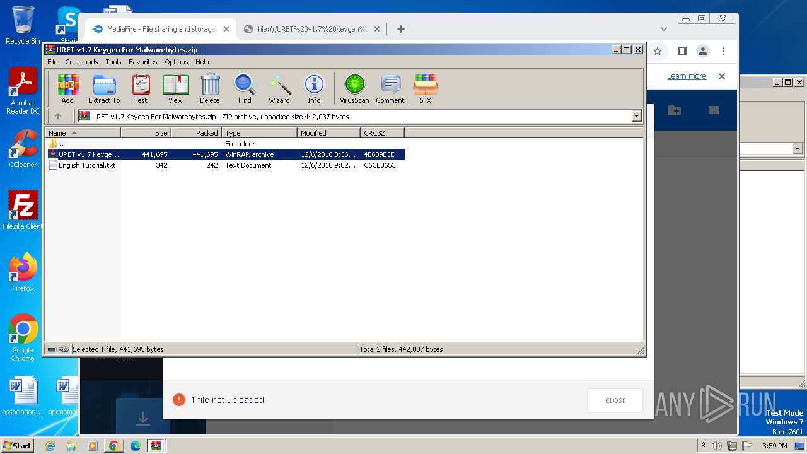Click the red upload error icon
The image size is (807, 454).
[179, 400]
